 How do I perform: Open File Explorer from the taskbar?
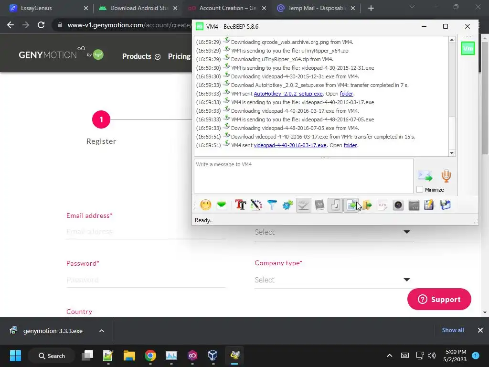pos(129,356)
